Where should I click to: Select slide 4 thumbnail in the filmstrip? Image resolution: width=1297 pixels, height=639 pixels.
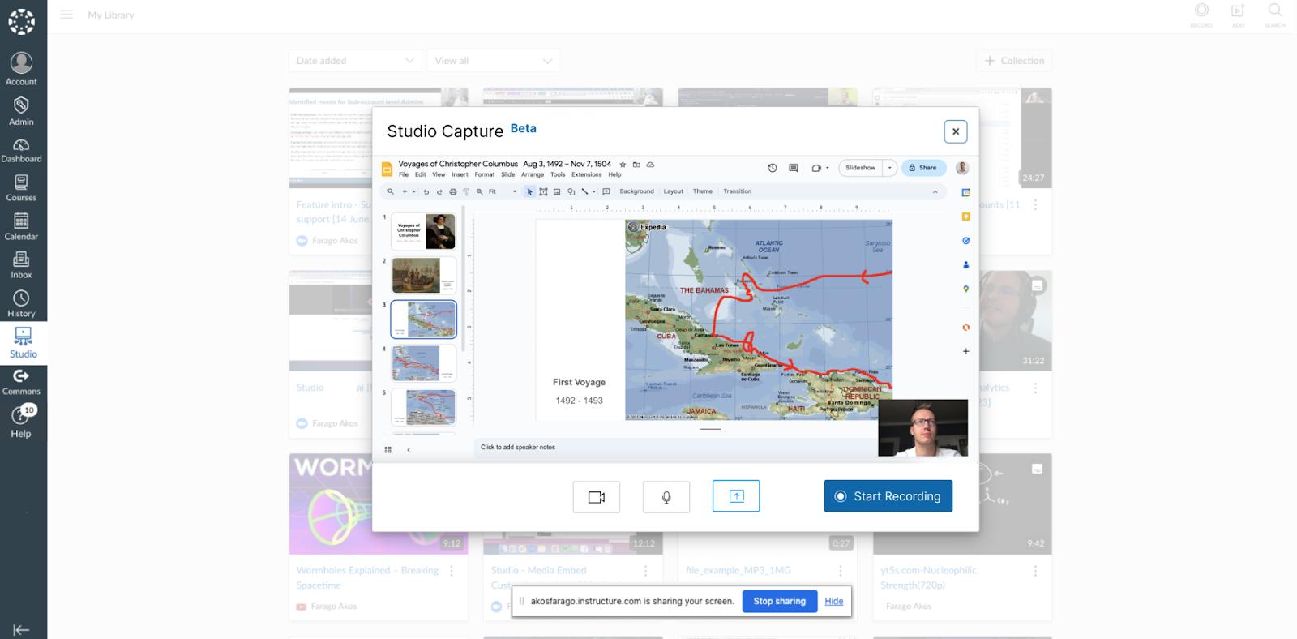(423, 363)
